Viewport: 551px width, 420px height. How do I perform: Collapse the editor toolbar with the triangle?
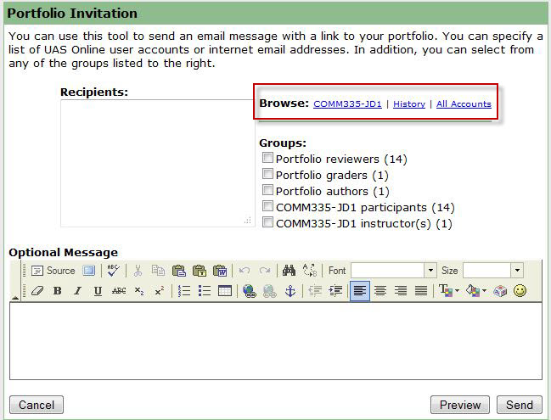[x=15, y=298]
